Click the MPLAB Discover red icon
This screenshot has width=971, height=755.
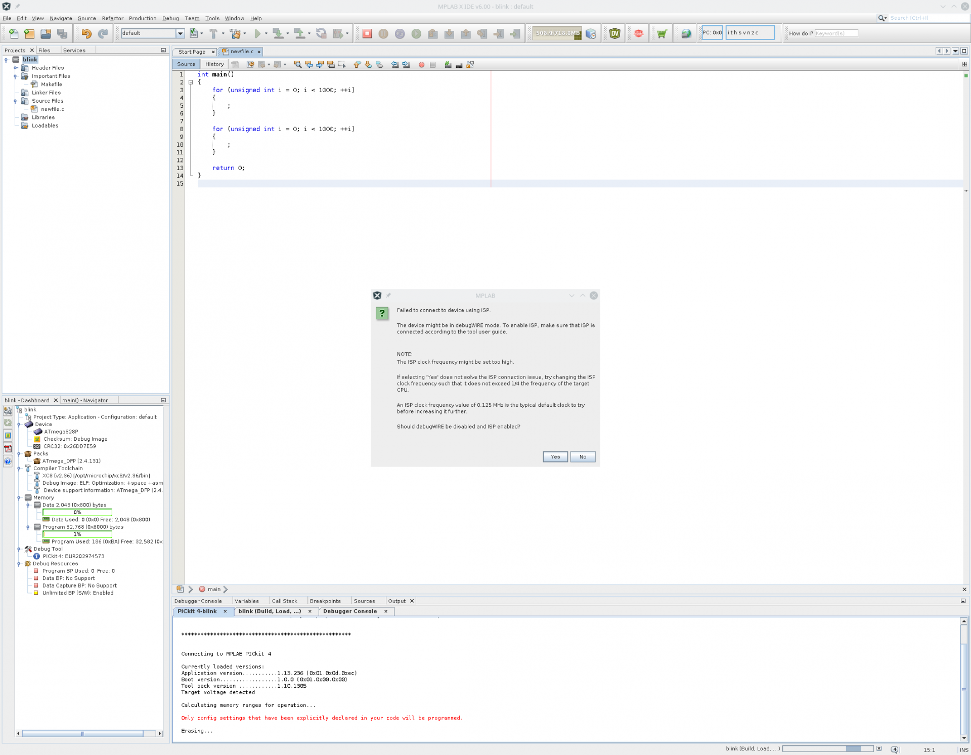click(638, 33)
